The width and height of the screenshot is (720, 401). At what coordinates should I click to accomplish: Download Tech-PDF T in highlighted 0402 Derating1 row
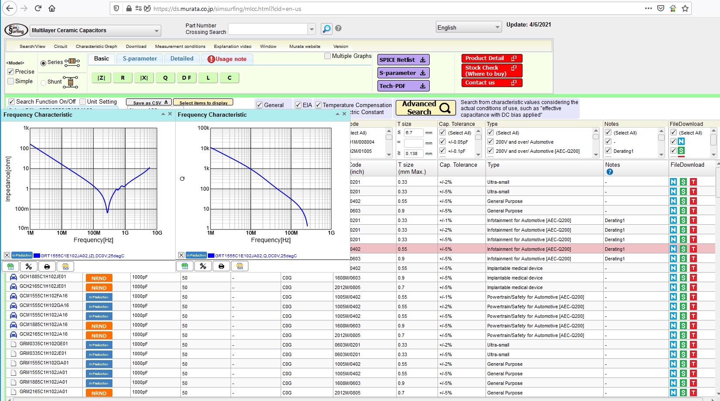pos(693,249)
